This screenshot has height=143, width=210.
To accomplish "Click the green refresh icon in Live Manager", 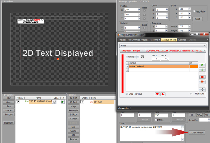I will tap(202, 70).
